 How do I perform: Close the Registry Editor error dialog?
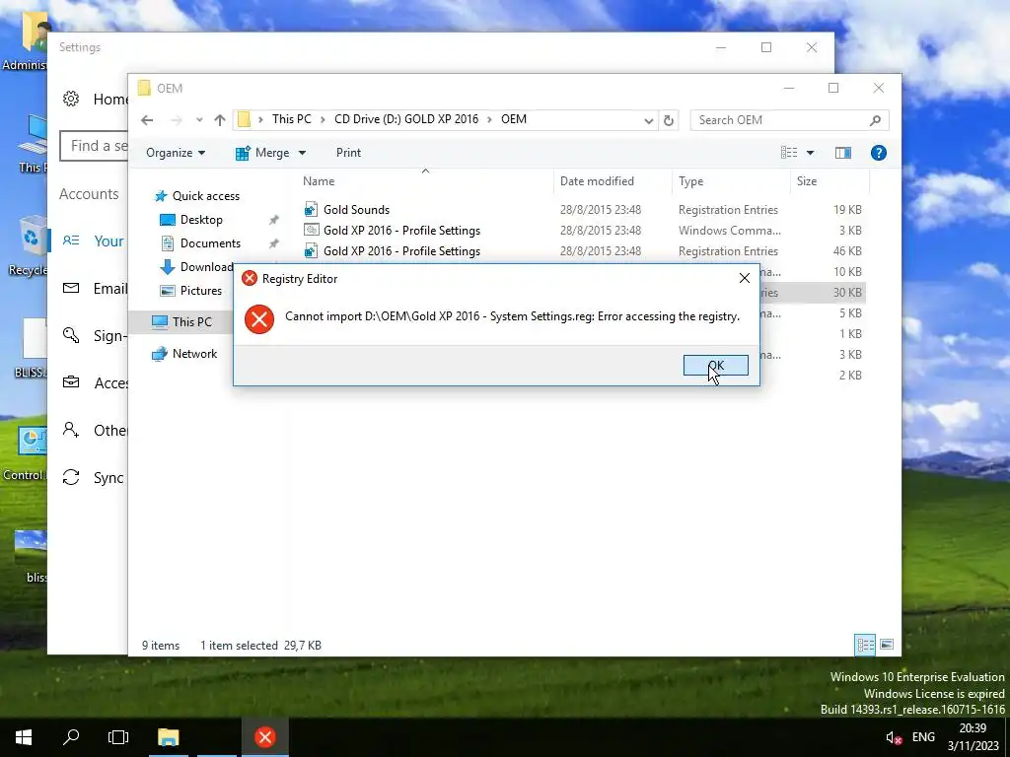click(744, 278)
